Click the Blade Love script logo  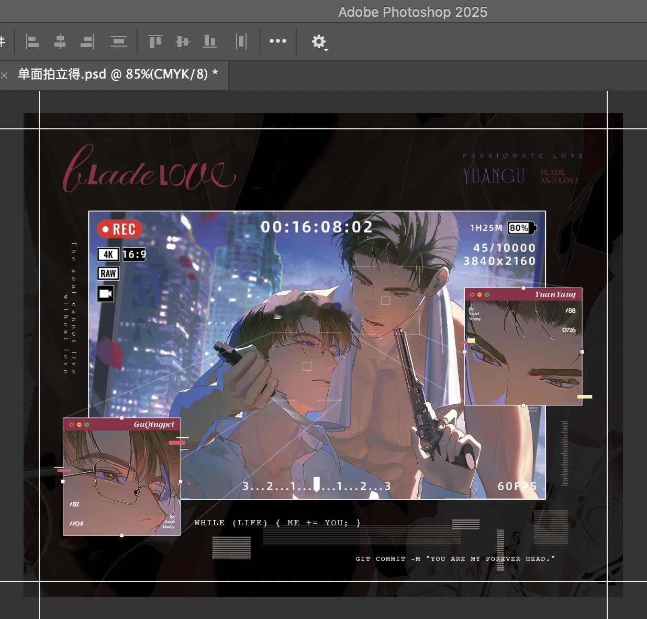coord(149,169)
